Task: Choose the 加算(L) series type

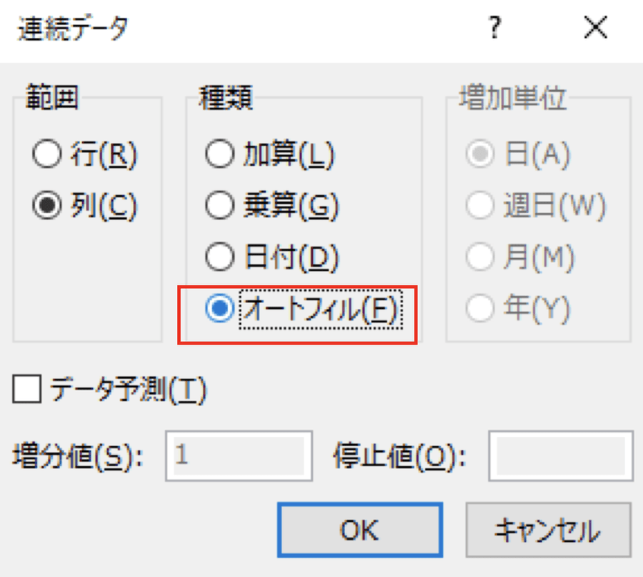Action: [x=219, y=154]
